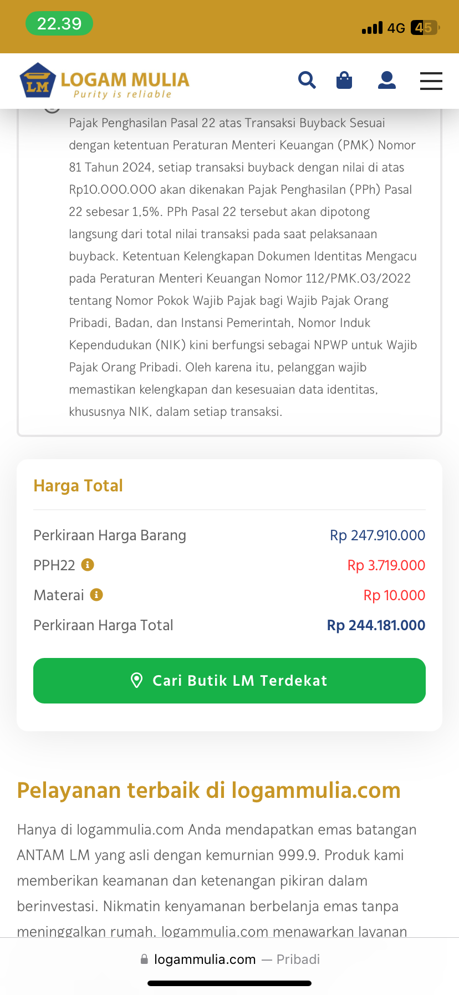Viewport: 459px width, 995px height.
Task: Click the Harga Total heading
Action: click(x=78, y=486)
